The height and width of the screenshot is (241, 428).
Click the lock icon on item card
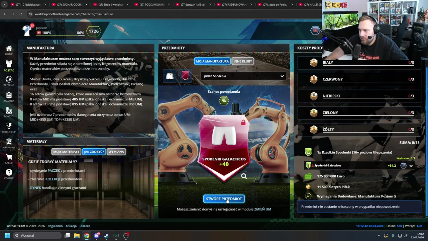coord(243,123)
